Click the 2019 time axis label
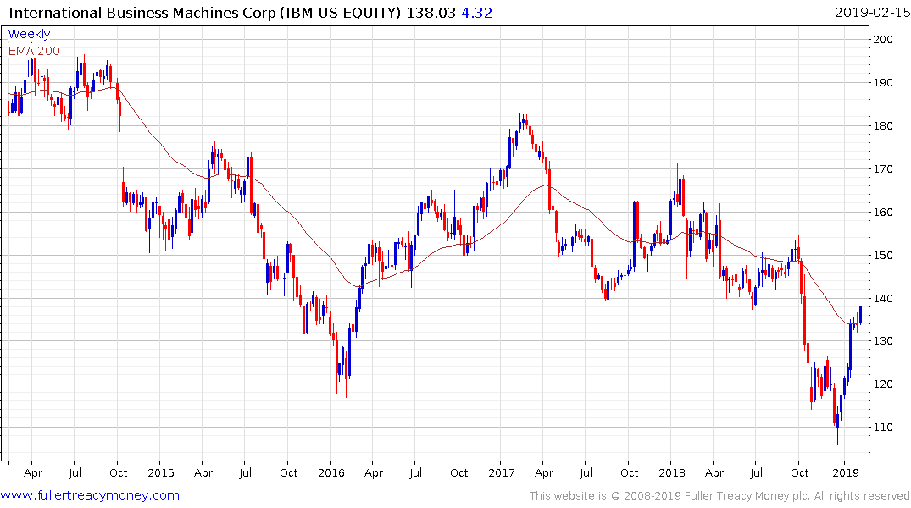Screen dimensions: 911x508 [846, 472]
